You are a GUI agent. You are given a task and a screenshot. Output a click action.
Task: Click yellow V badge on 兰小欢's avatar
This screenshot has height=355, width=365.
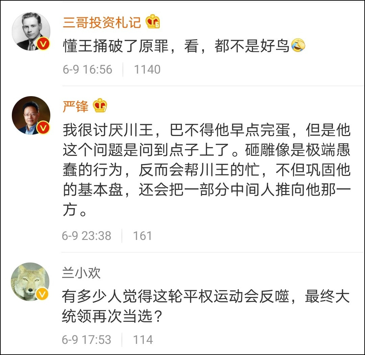tap(43, 294)
